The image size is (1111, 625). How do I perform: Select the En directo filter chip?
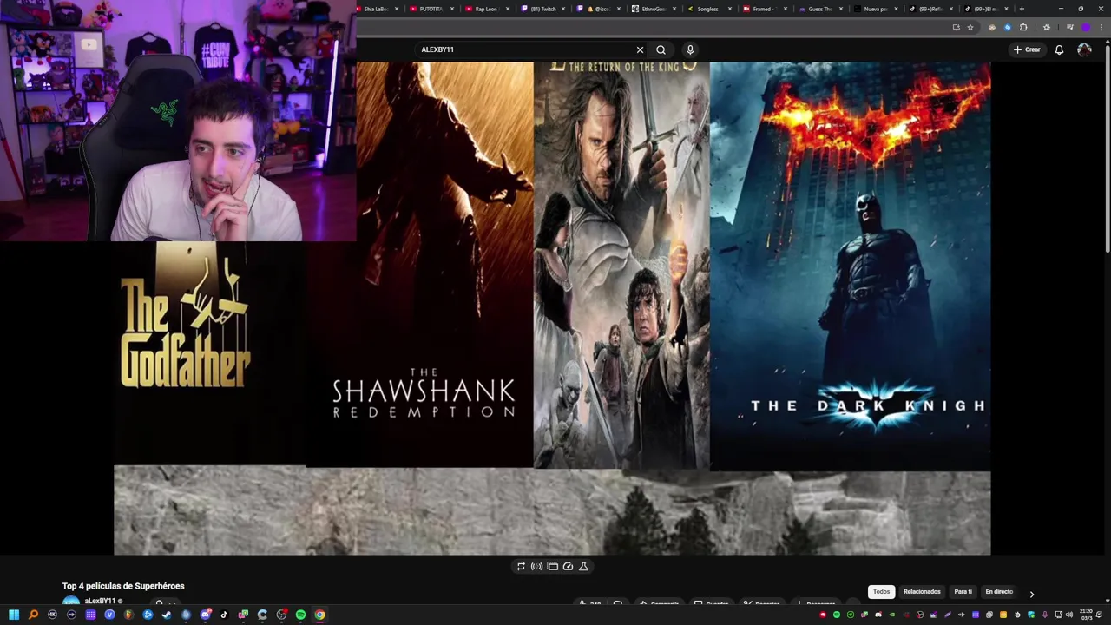click(x=999, y=592)
